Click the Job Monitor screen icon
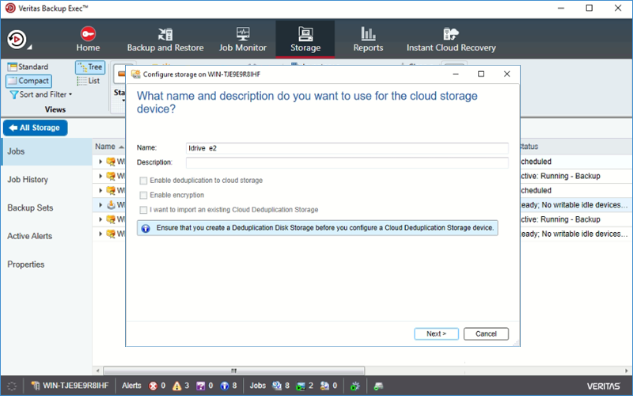Image resolution: width=633 pixels, height=396 pixels. tap(243, 34)
